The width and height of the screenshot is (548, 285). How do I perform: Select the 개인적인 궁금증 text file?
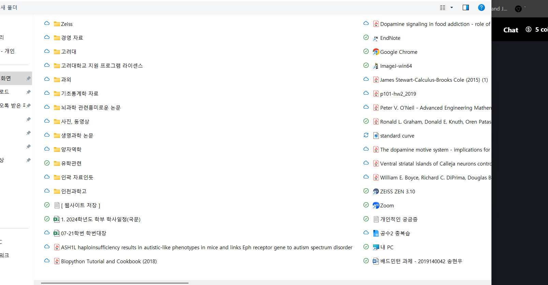[399, 219]
